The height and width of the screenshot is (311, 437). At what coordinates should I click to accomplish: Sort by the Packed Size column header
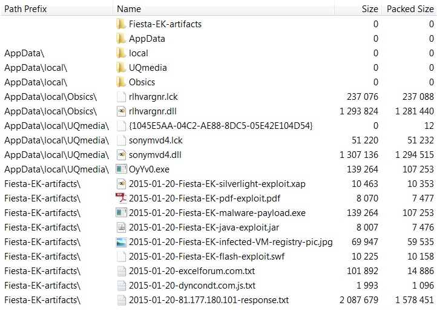coord(410,9)
